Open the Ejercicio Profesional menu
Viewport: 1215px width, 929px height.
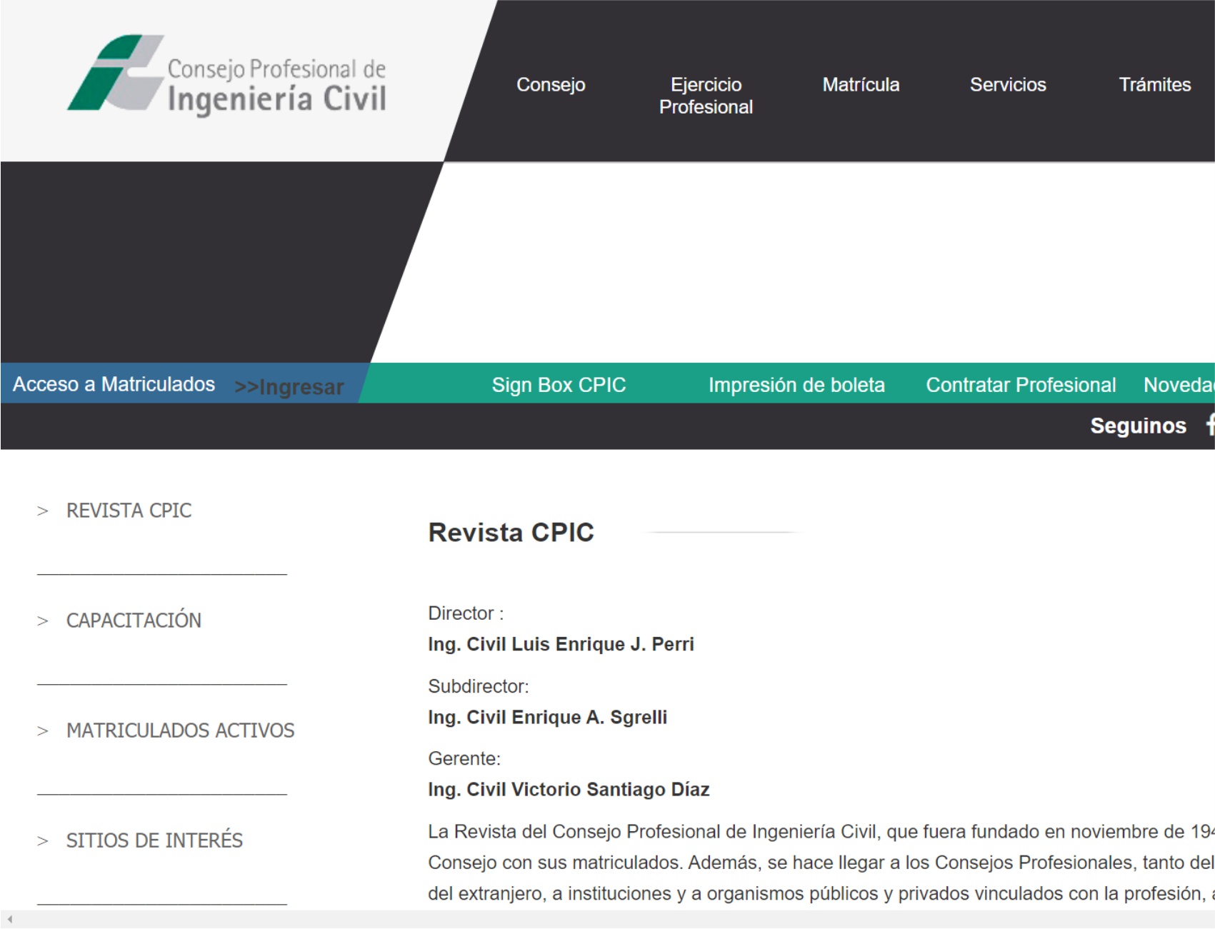tap(706, 96)
